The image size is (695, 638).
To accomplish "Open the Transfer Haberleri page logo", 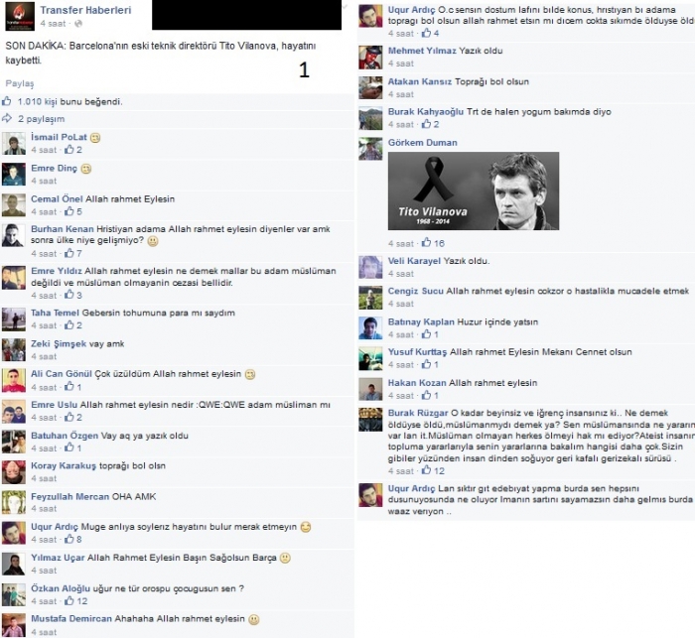I will point(20,17).
